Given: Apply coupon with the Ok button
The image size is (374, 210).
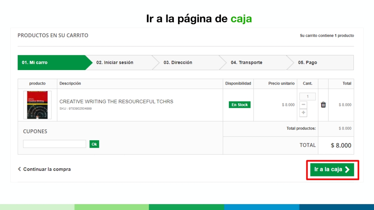Looking at the screenshot, I should tap(94, 144).
